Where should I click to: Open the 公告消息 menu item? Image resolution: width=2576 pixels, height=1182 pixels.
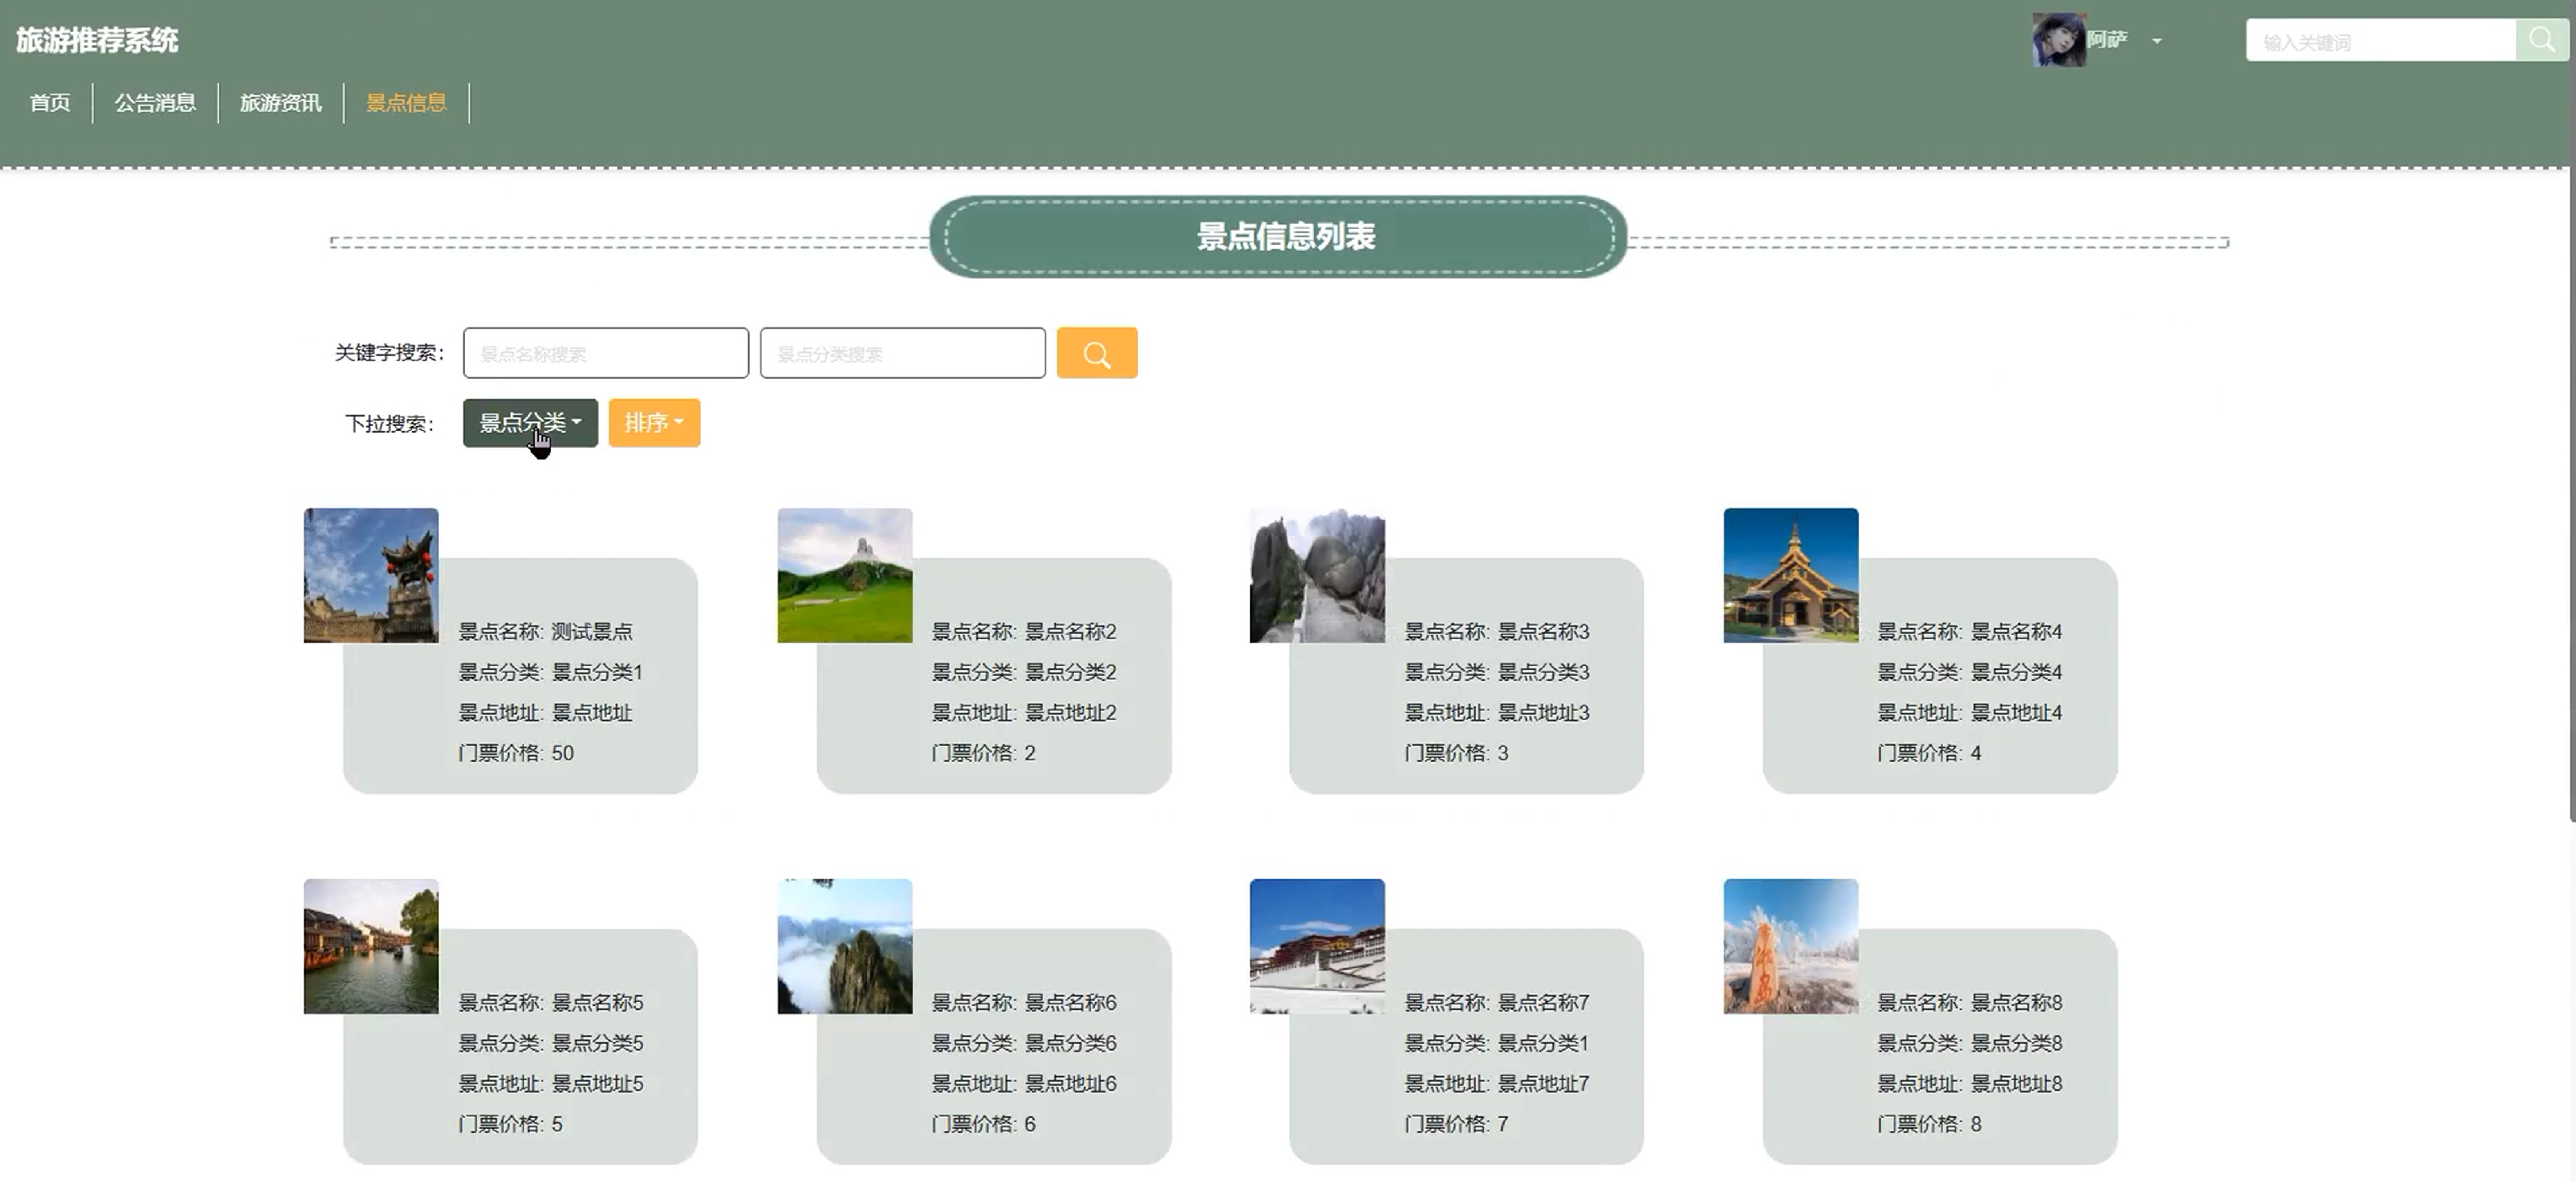(155, 103)
